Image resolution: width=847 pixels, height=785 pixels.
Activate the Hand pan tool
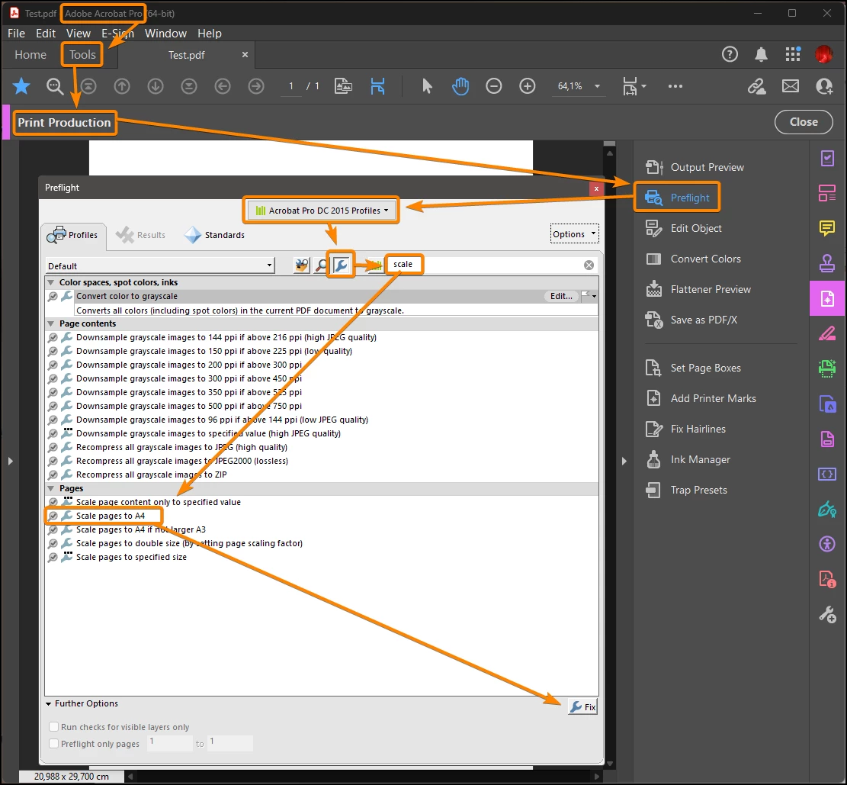coord(460,86)
